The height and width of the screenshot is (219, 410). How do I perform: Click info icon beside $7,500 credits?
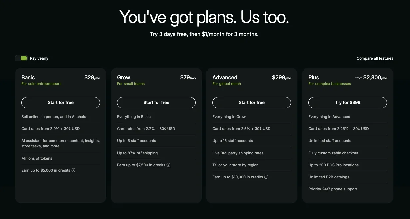[x=168, y=165]
